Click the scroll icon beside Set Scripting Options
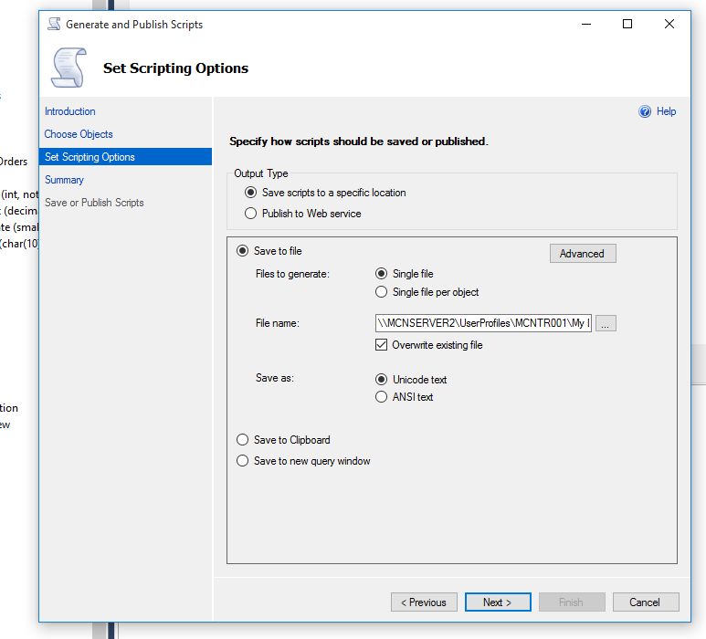The width and height of the screenshot is (706, 639). pos(68,68)
